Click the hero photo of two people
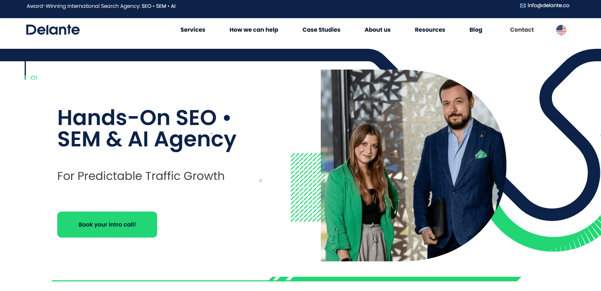This screenshot has height=291, width=601. pos(413,165)
